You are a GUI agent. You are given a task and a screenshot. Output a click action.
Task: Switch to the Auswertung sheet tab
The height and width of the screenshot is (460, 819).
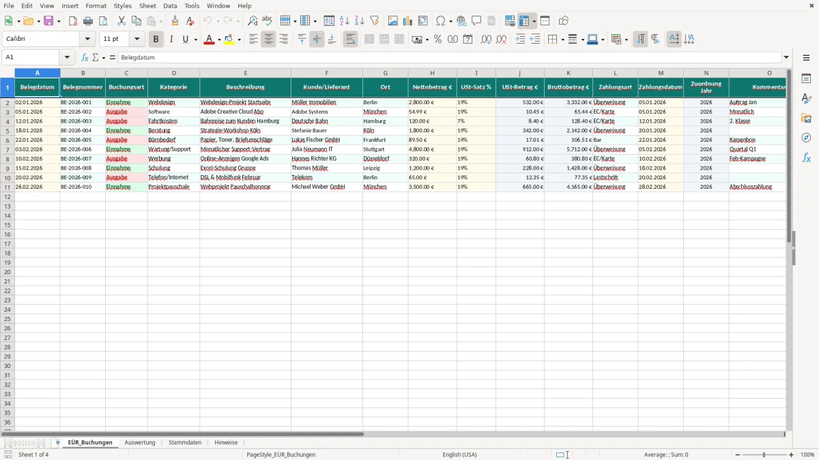140,442
